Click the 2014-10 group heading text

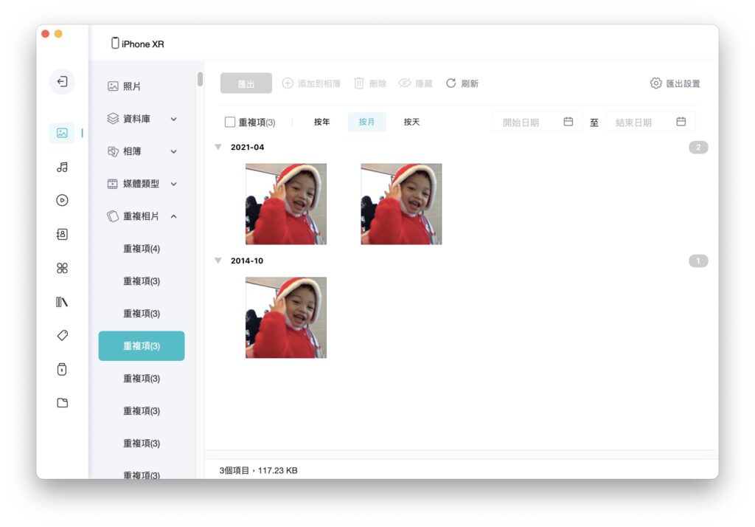pos(247,261)
